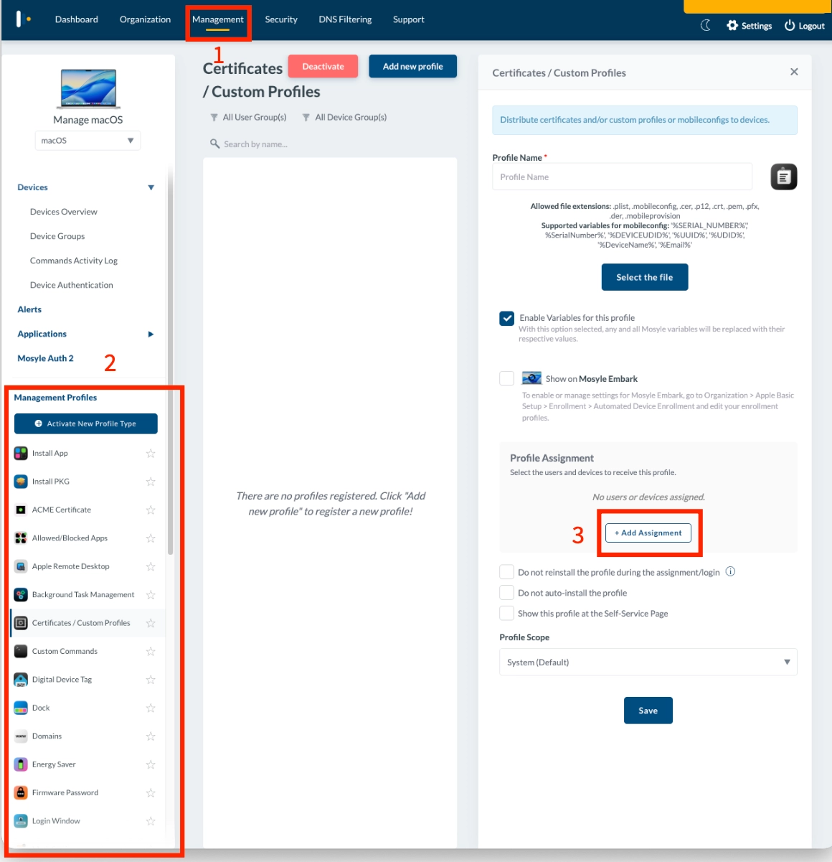Open the Install PKG profile icon
The width and height of the screenshot is (832, 862).
(x=21, y=482)
